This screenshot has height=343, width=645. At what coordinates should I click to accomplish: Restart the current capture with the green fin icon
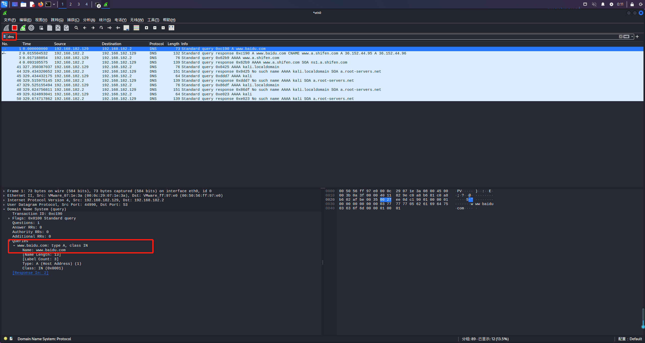[23, 28]
